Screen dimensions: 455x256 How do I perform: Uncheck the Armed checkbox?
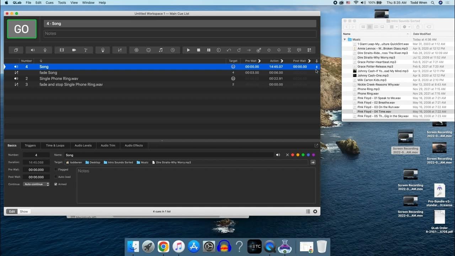(55, 184)
